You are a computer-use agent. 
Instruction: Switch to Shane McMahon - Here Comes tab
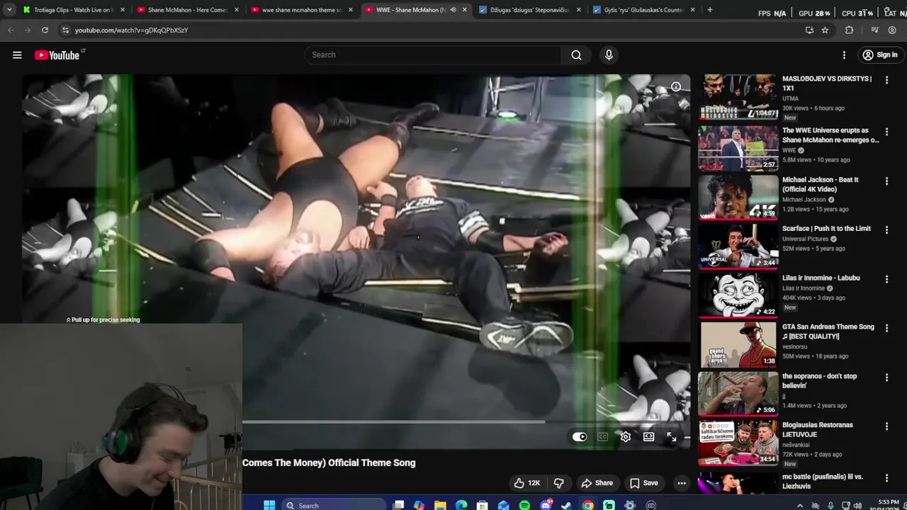coord(188,10)
